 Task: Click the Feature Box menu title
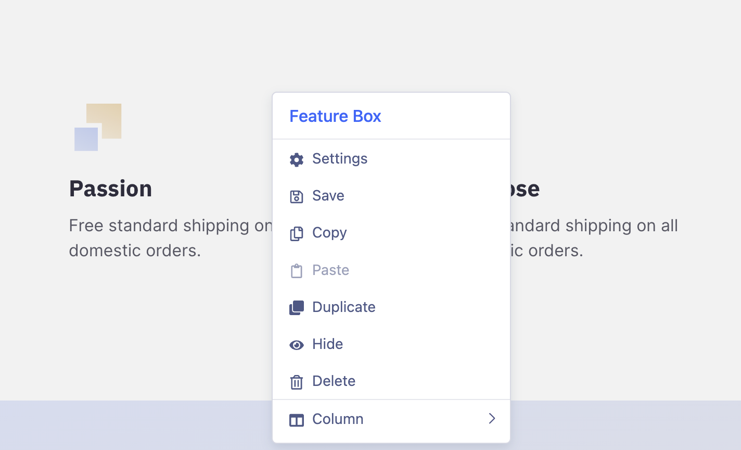pos(336,116)
